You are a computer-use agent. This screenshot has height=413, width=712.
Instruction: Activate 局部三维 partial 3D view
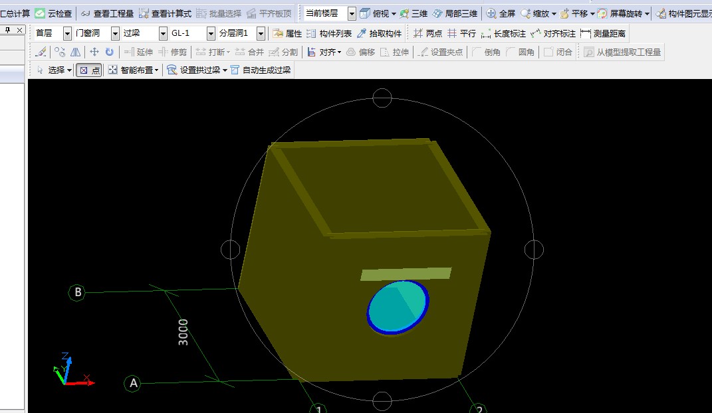point(455,13)
